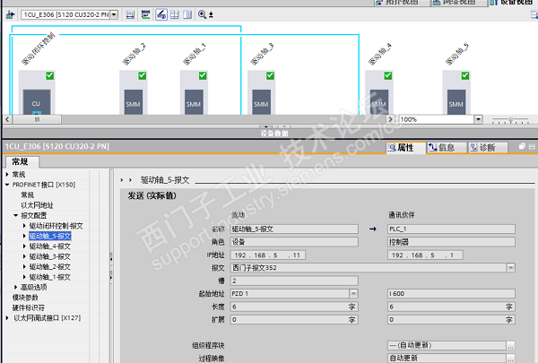
Task: Expand the 驱动轴_5-报文 node
Action: 24,236
